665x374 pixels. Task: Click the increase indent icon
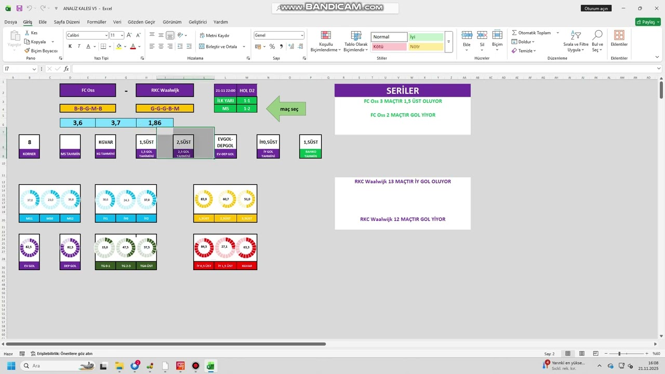190,46
